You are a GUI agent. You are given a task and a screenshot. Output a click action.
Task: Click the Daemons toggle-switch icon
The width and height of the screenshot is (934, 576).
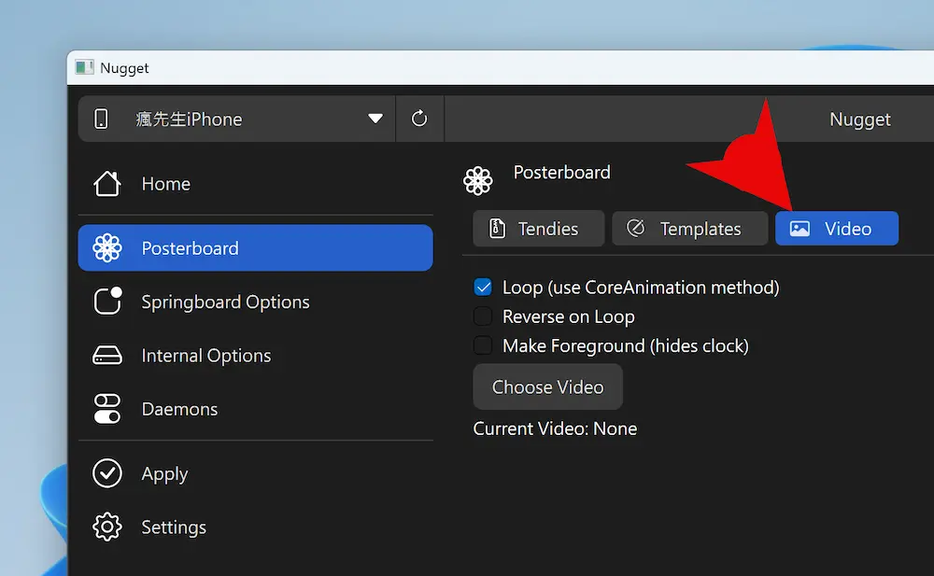[107, 409]
